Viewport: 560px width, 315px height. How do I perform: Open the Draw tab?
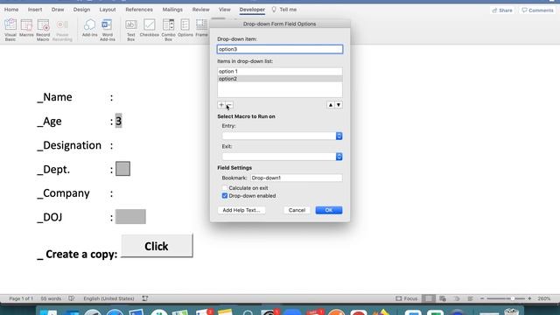pos(58,10)
